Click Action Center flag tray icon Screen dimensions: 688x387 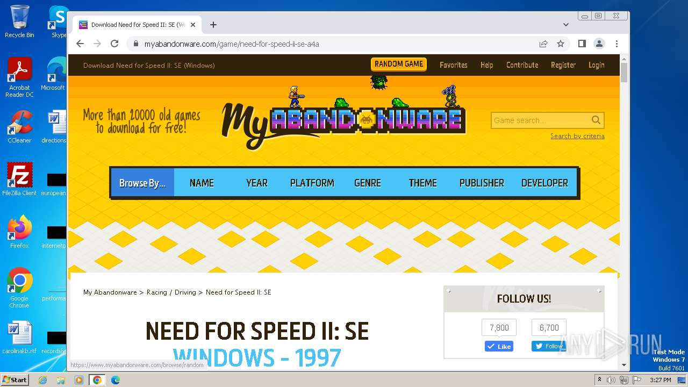tap(637, 380)
